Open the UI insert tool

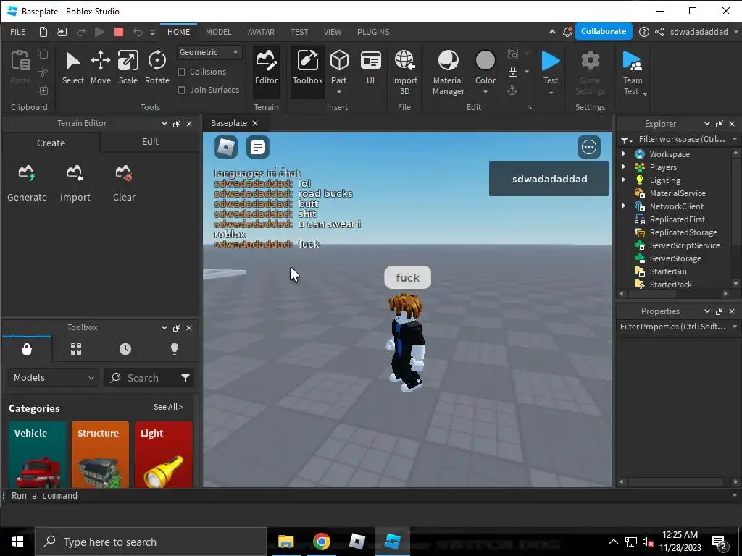point(370,68)
